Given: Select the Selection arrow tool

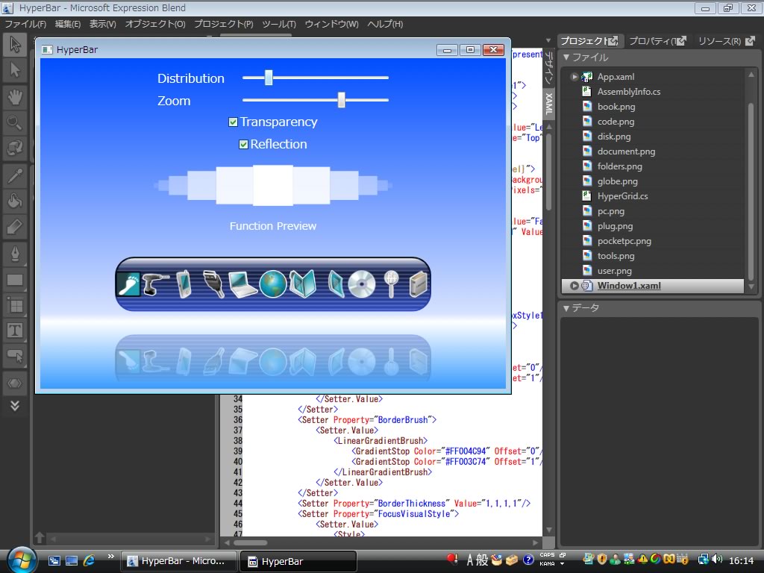Looking at the screenshot, I should coord(15,45).
